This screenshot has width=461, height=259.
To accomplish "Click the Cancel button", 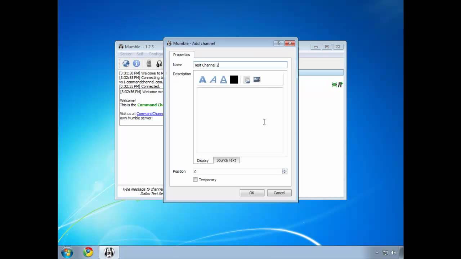I will (279, 193).
